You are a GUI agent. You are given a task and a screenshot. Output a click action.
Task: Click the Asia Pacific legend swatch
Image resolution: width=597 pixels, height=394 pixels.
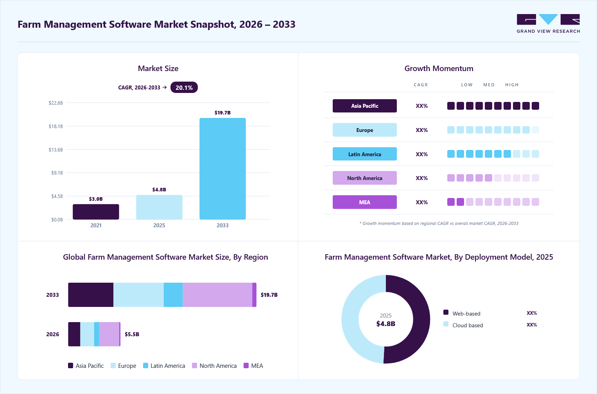[x=71, y=365]
